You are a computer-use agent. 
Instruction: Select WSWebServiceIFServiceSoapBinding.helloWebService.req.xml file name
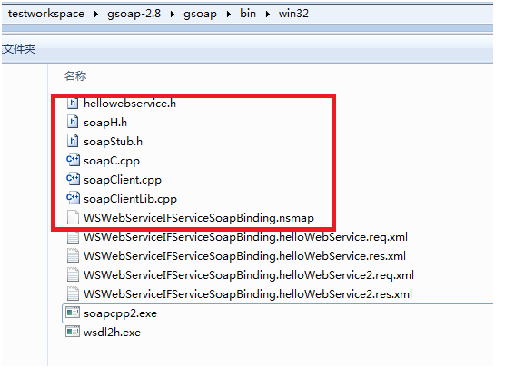click(246, 237)
